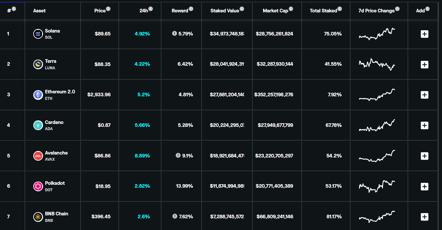Add Terra with the plus icon
The width and height of the screenshot is (442, 230).
[x=424, y=64]
